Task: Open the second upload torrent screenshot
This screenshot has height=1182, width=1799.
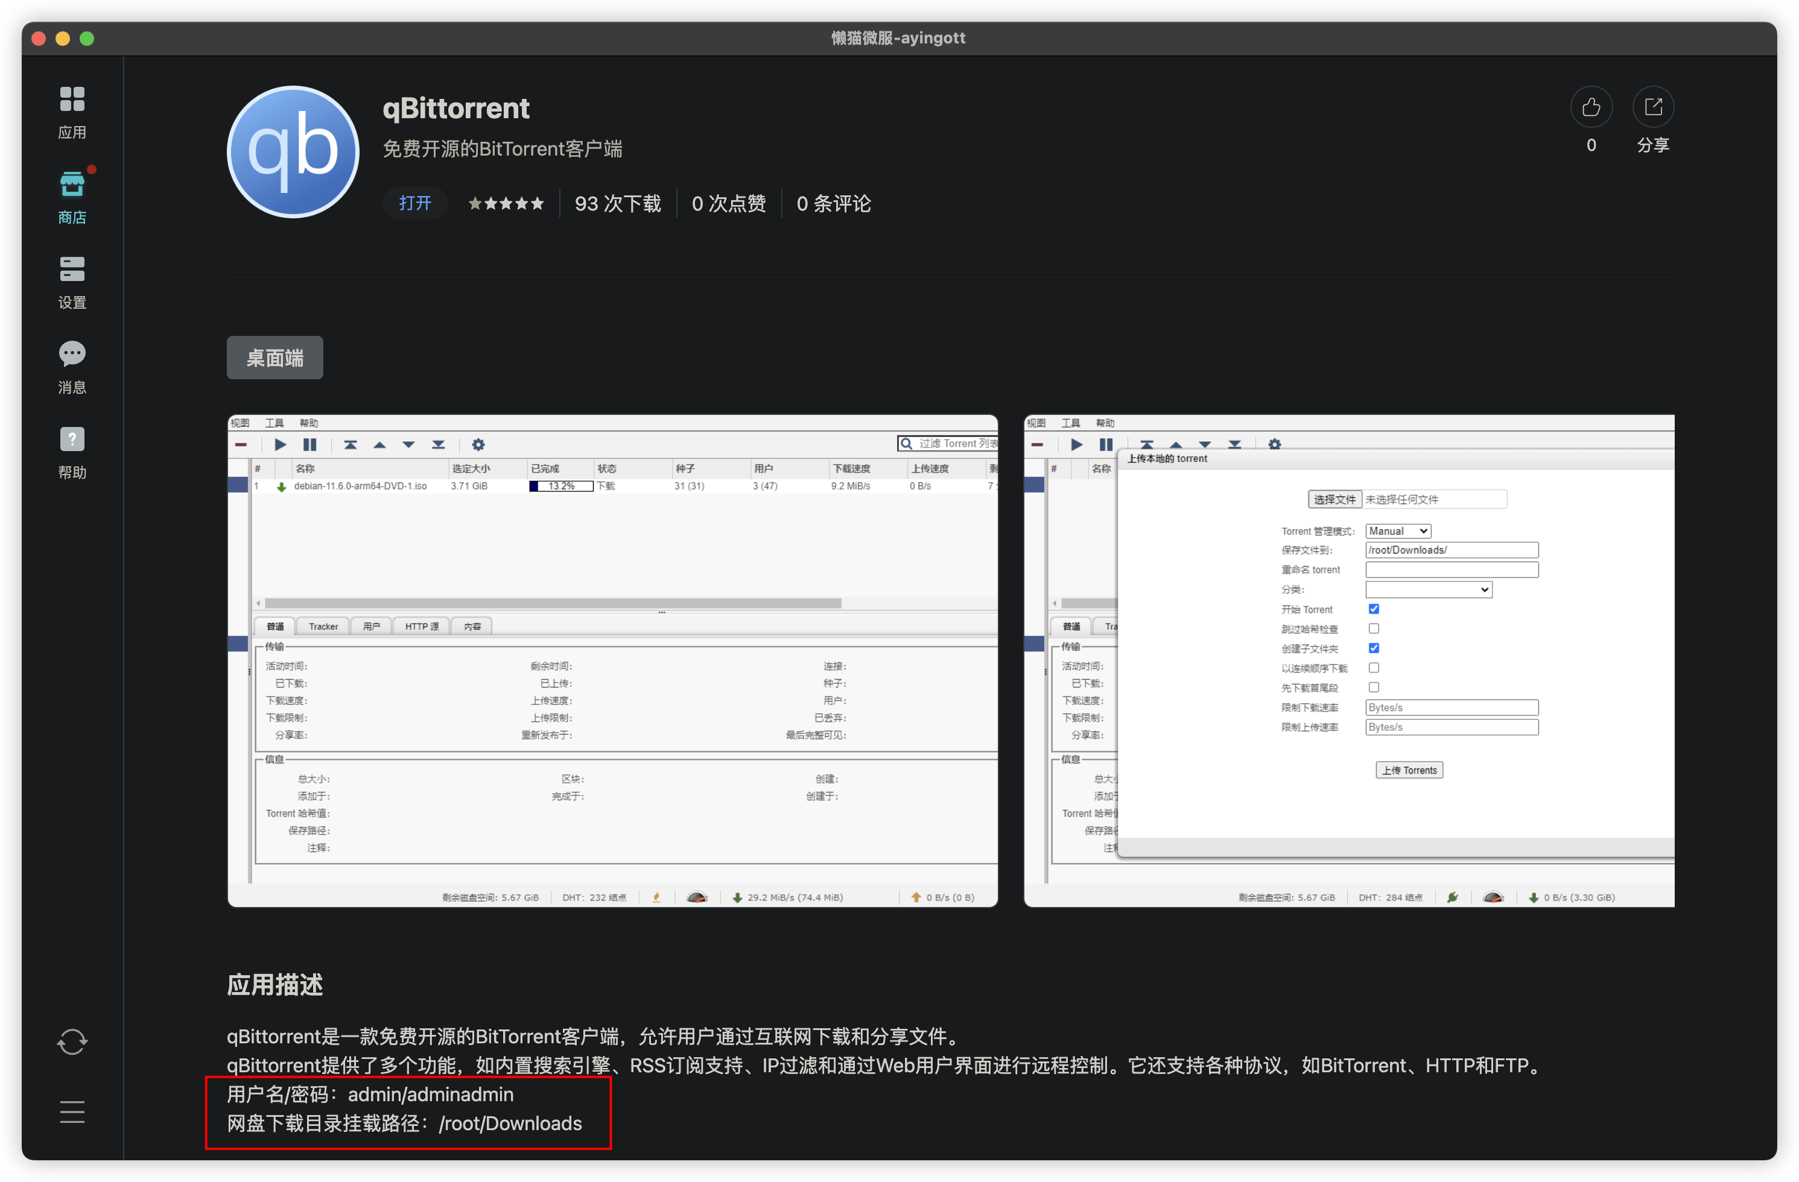Action: click(1349, 660)
